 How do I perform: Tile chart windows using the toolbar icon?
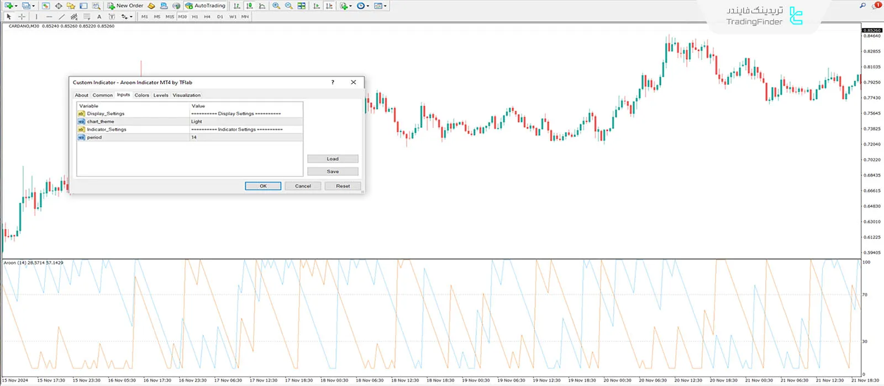pyautogui.click(x=302, y=6)
